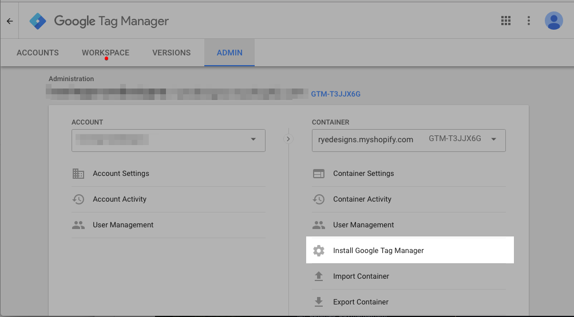Image resolution: width=574 pixels, height=317 pixels.
Task: Open the Account dropdown selector
Action: coord(168,141)
